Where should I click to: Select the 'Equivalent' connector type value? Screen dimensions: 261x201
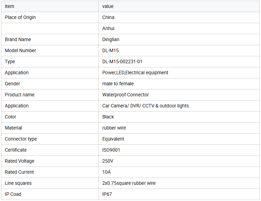coord(113,139)
